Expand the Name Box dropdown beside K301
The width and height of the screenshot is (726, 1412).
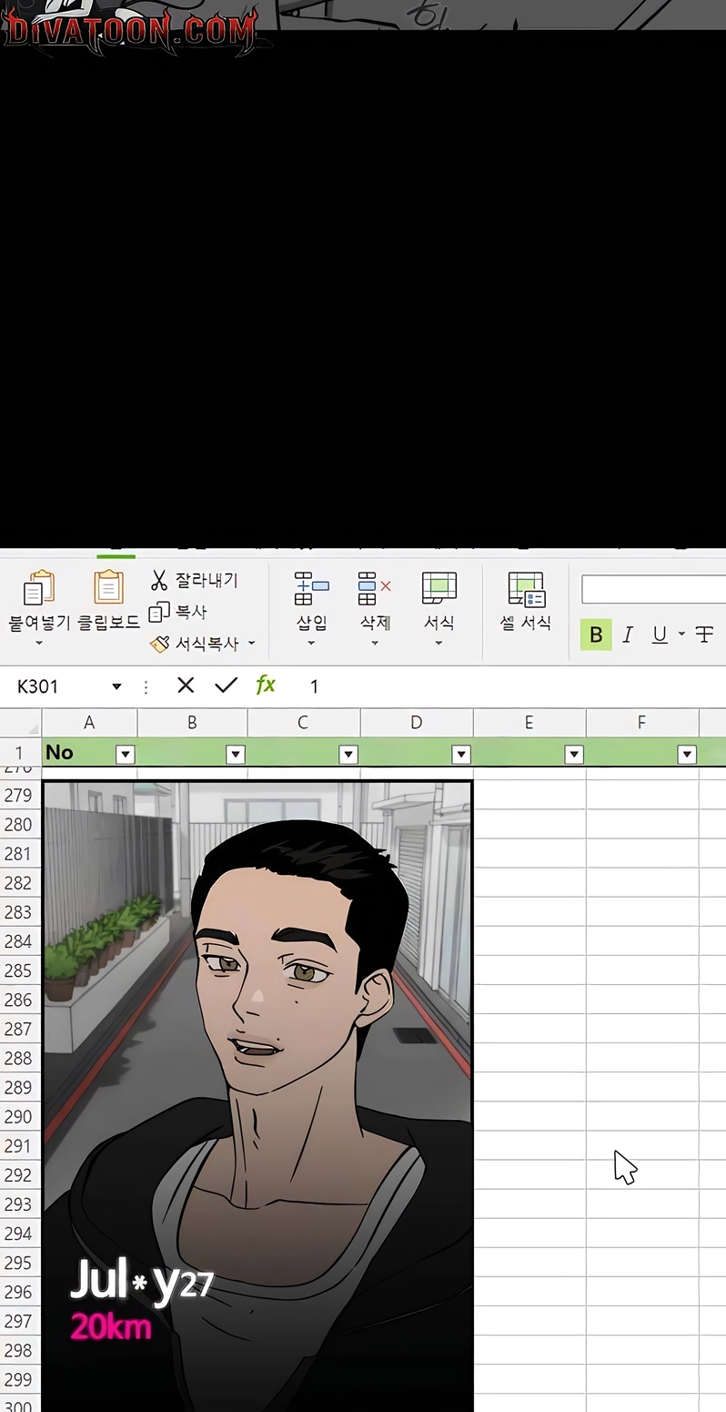click(116, 686)
